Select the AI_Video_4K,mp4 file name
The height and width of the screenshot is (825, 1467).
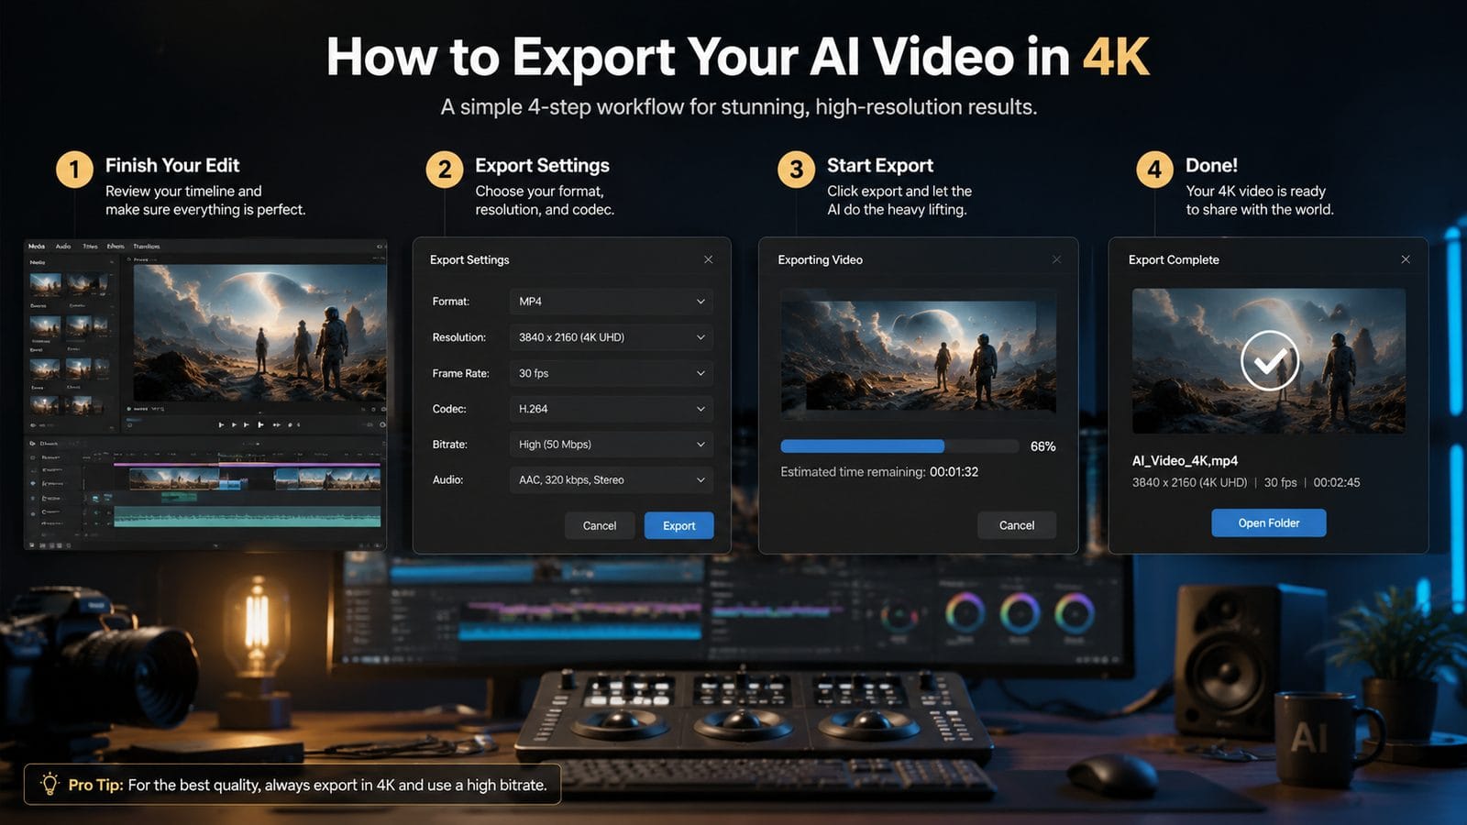1185,461
